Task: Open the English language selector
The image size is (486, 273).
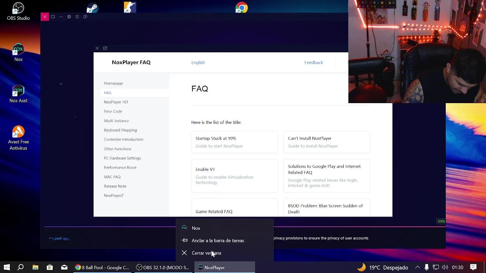Action: coord(198,63)
